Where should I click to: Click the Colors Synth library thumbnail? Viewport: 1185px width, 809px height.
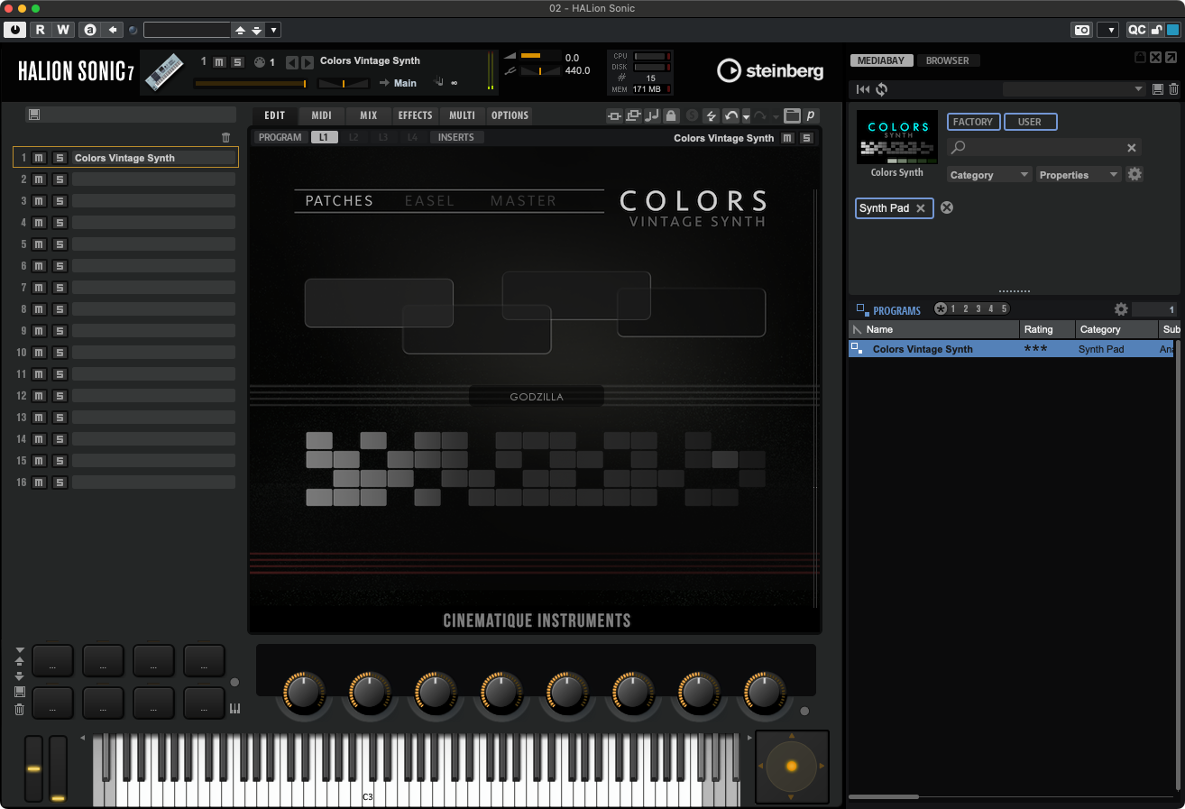897,137
